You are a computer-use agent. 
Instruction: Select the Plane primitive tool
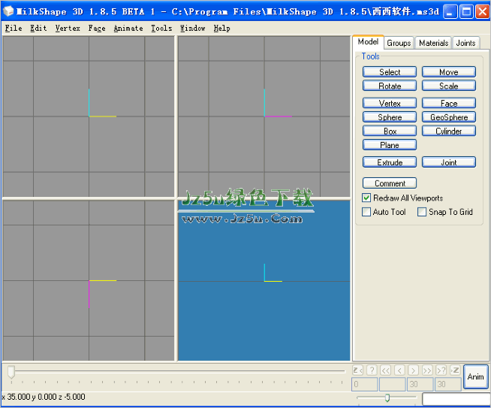coord(390,145)
